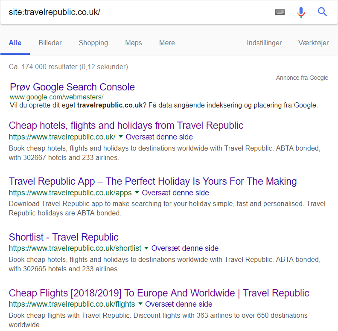Open the Cheap Flights [2018/2019] result
The image size is (338, 331).
pyautogui.click(x=159, y=293)
